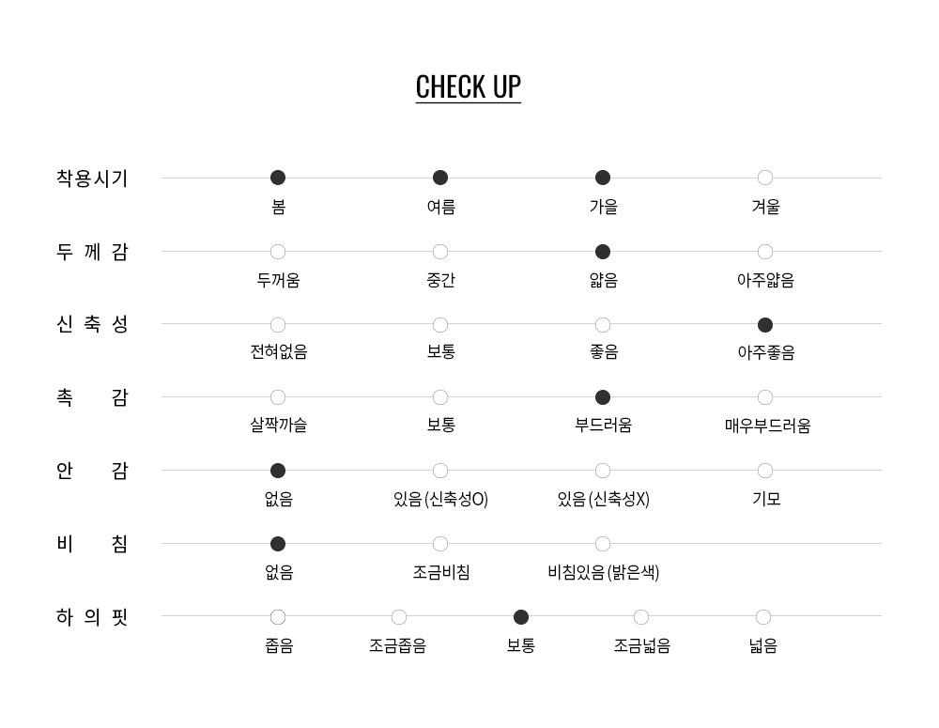Pick 있음 (신축성O) lining circle

(440, 471)
